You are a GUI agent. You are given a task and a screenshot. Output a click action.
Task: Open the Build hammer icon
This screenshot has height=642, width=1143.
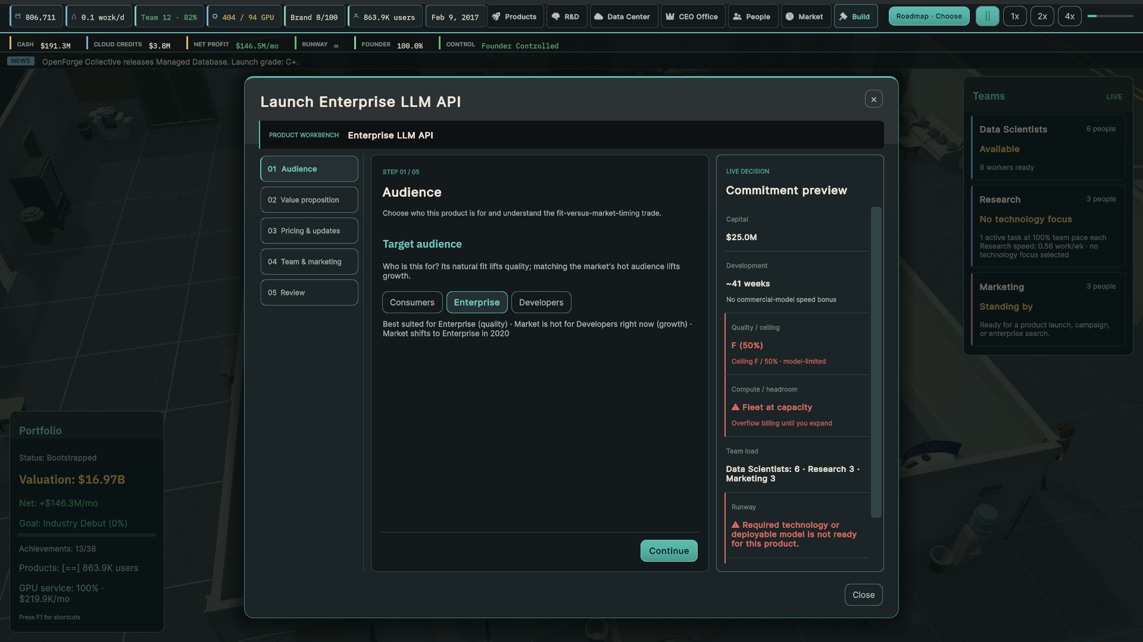click(843, 17)
